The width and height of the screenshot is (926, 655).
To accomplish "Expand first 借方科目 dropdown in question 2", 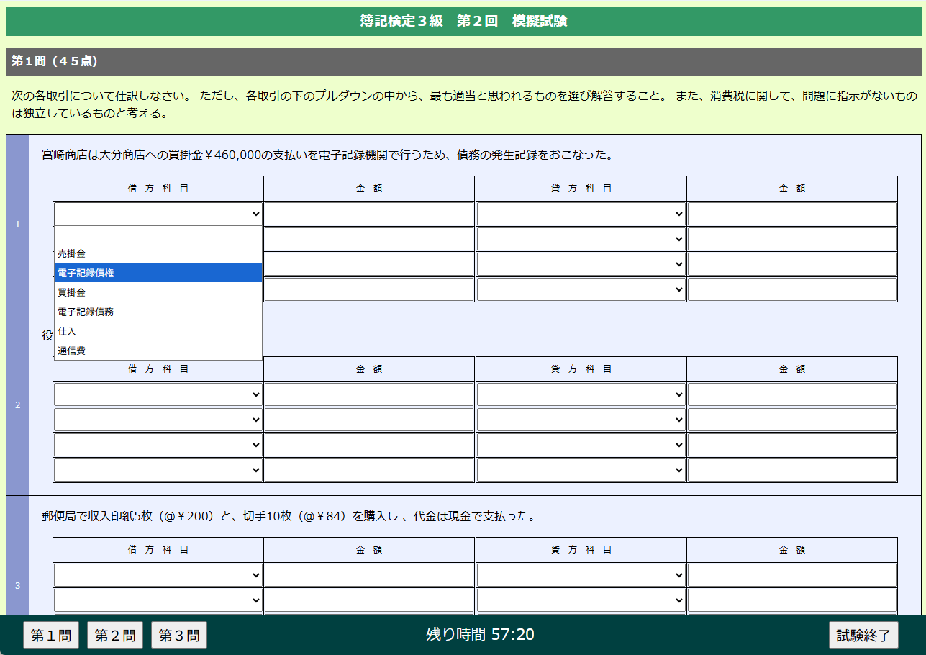I will pos(158,394).
